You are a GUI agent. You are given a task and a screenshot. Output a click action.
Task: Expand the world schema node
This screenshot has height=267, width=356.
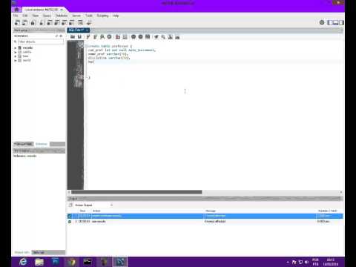(16, 61)
